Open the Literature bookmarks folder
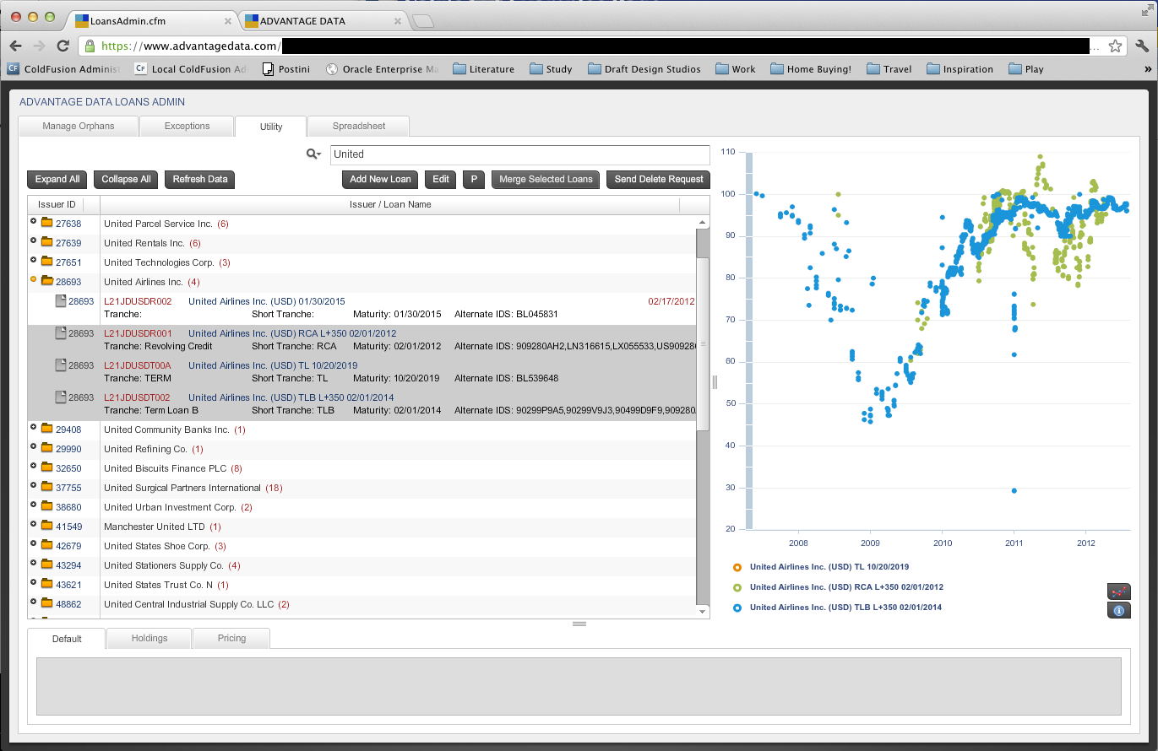Image resolution: width=1158 pixels, height=751 pixels. pos(483,69)
